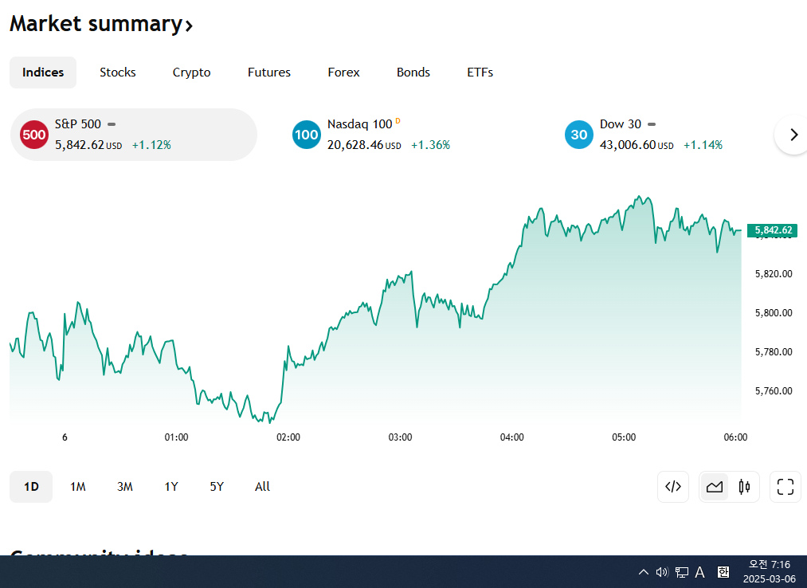This screenshot has width=807, height=588.
Task: Open the ETFs tab
Action: click(480, 73)
